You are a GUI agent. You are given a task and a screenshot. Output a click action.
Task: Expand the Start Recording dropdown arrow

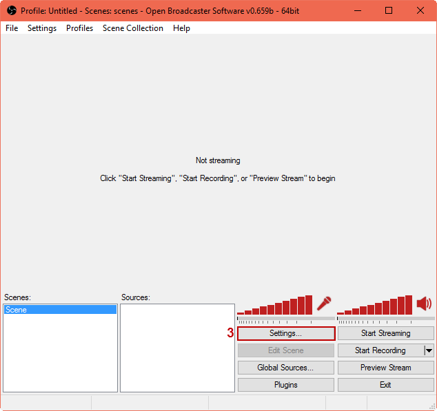[x=429, y=350]
